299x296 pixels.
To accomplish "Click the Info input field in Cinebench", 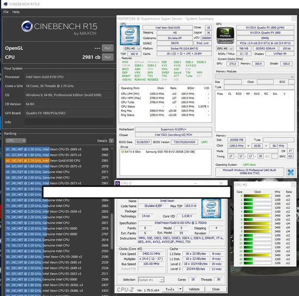I will (69, 122).
